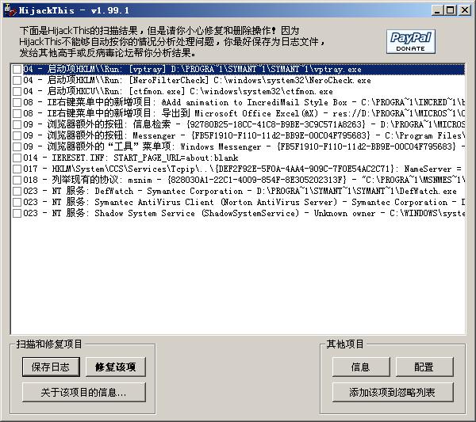Viewport: 476px width, 422px height.
Task: Select the DefWatch.exe service row text
Action: coord(240,191)
